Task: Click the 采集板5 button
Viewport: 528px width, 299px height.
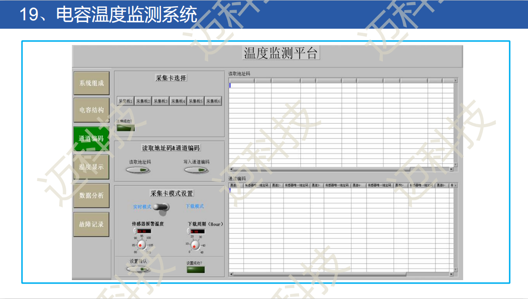Action: click(x=195, y=101)
